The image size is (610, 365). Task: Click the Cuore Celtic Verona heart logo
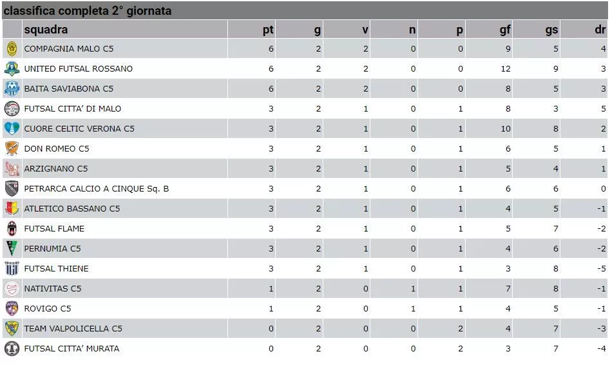point(12,128)
